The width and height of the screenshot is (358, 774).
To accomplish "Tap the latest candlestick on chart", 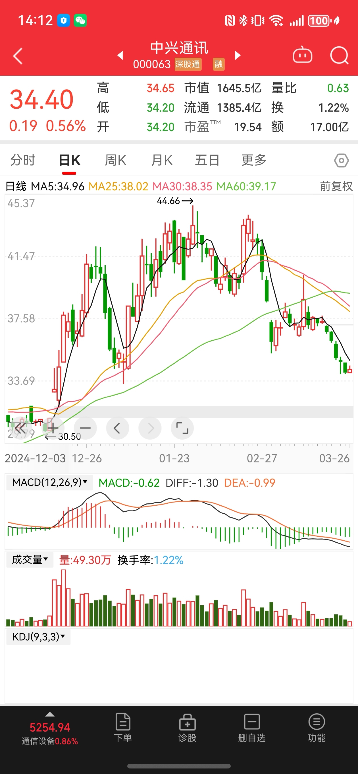I will click(349, 369).
